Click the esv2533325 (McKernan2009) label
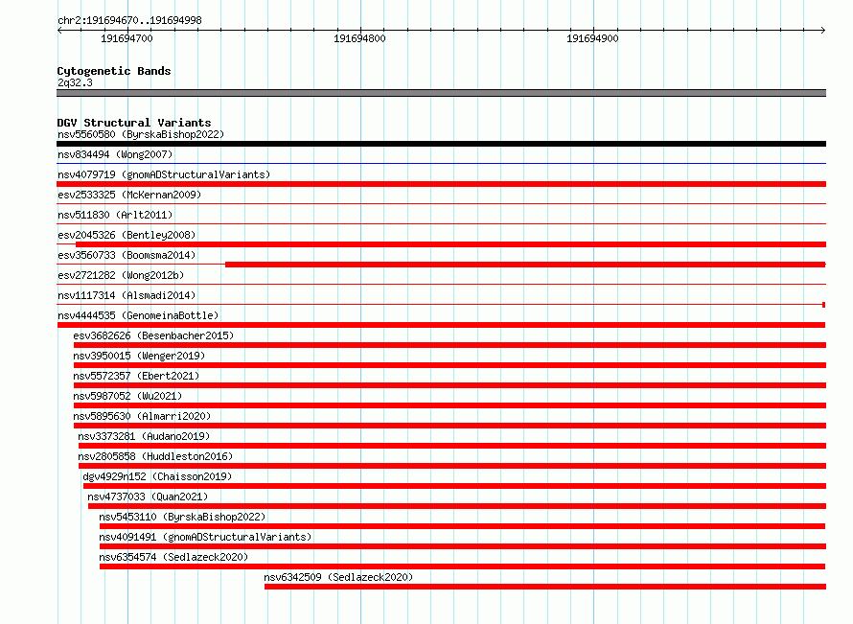Viewport: 853px width, 624px height. [129, 195]
